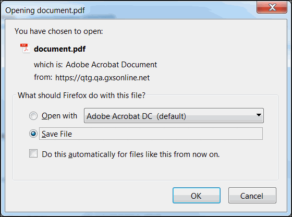
Task: Choose the Save File radio button
Action: [x=33, y=134]
